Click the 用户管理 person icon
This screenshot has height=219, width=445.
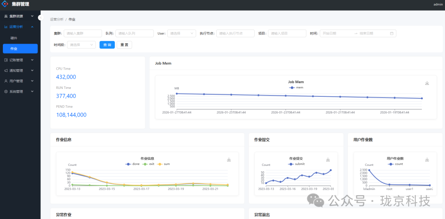coord(6,81)
